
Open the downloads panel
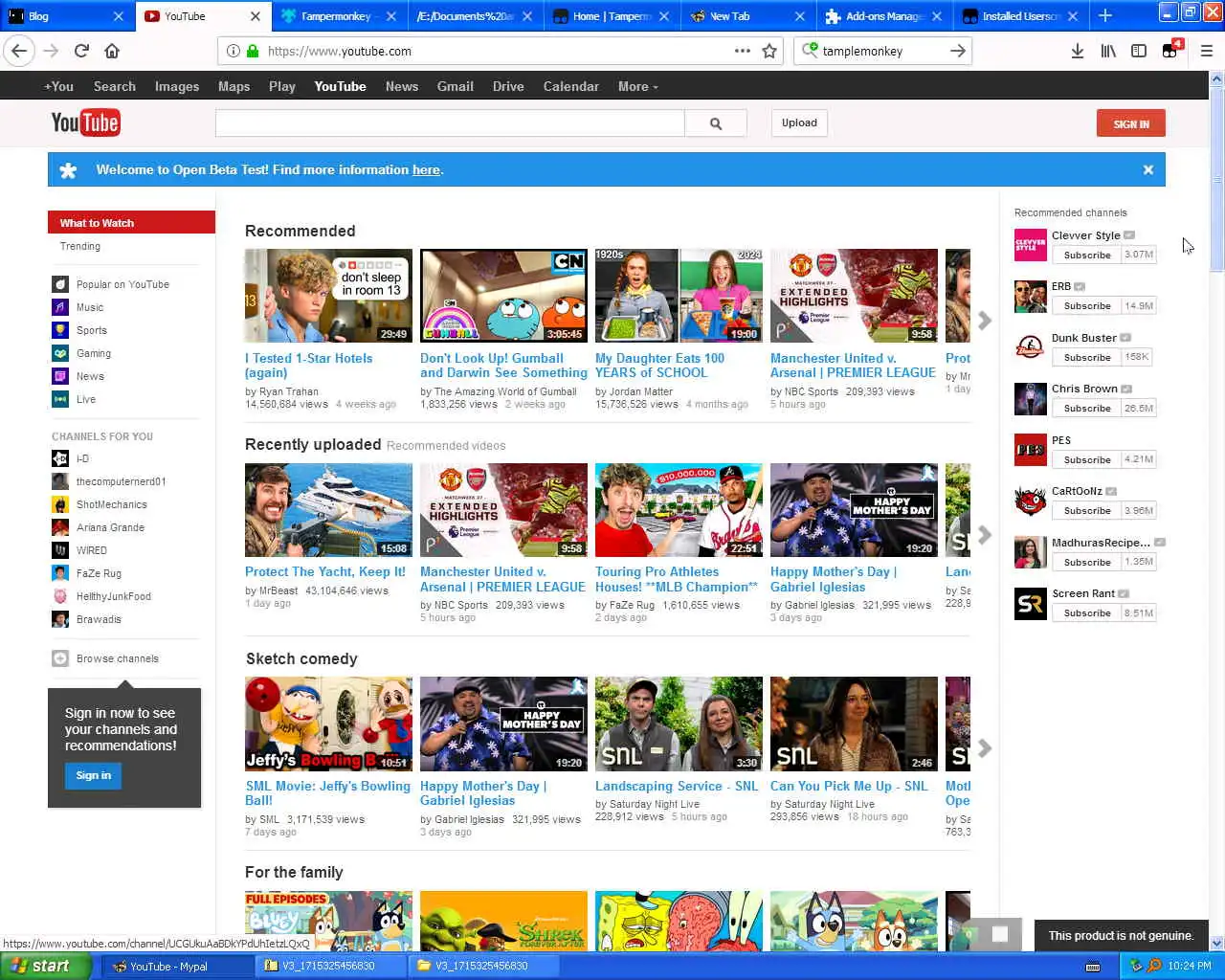pyautogui.click(x=1078, y=51)
